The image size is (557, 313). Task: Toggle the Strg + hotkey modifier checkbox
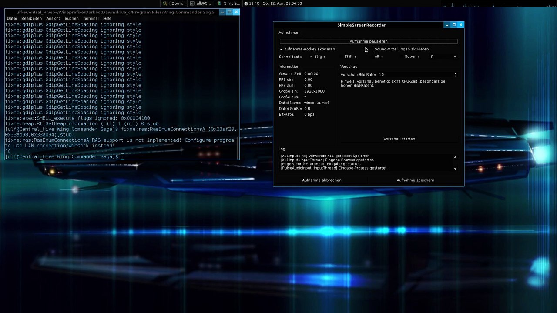coord(318,57)
